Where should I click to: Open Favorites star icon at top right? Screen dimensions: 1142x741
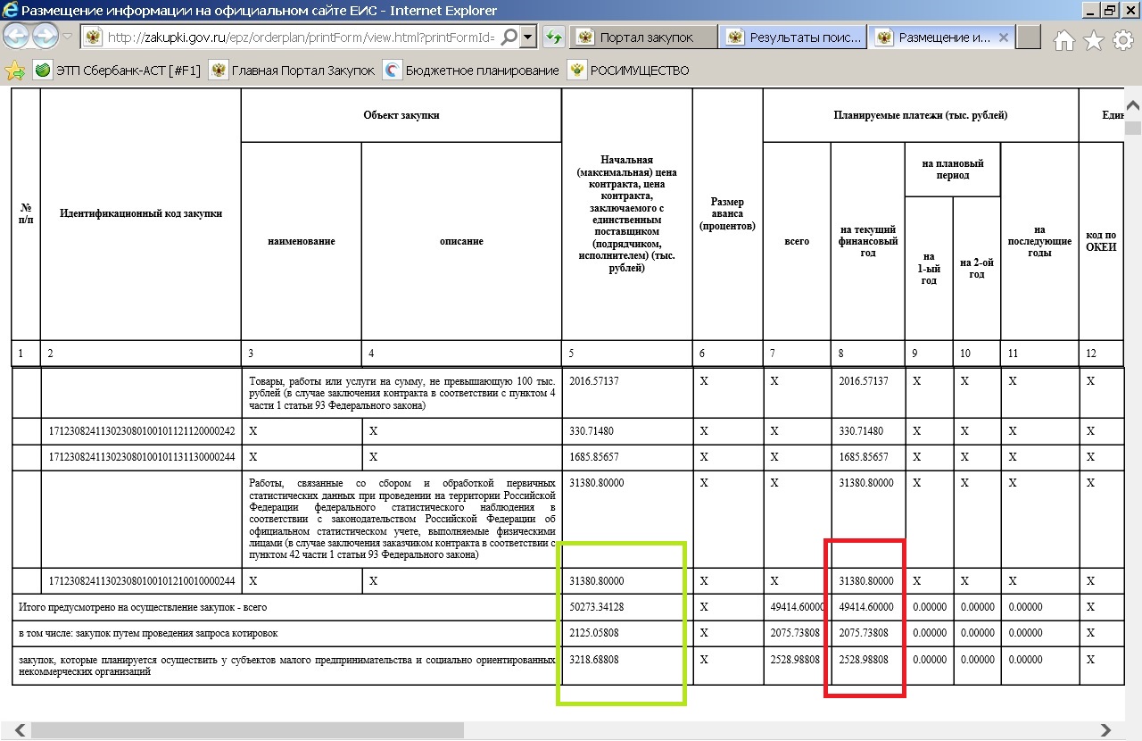point(1093,39)
